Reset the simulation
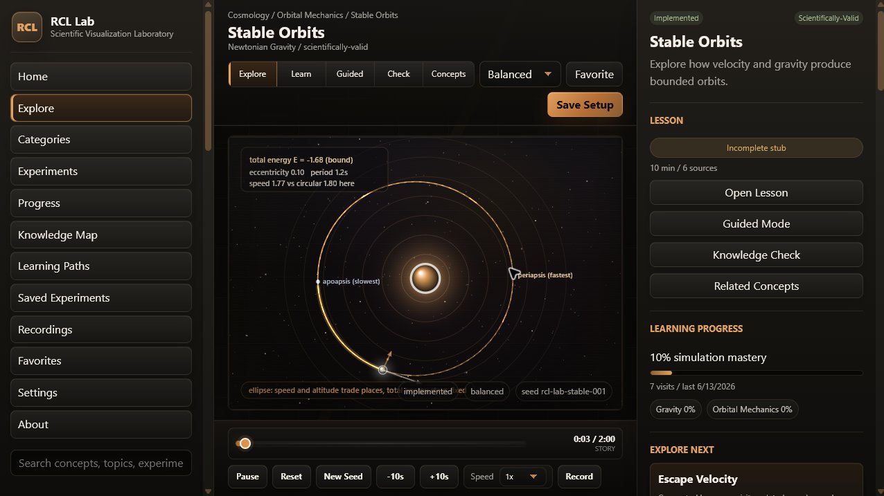The height and width of the screenshot is (496, 884). [292, 477]
